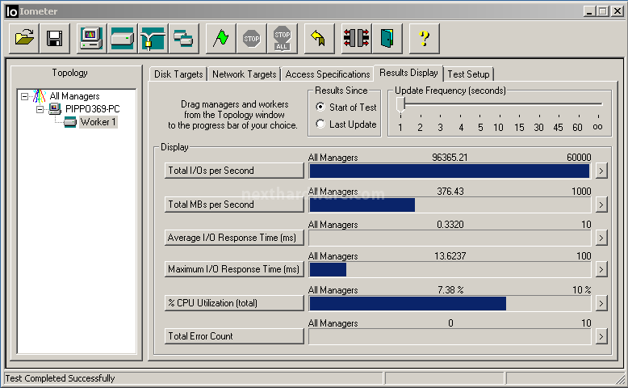Start a new manager

91,39
